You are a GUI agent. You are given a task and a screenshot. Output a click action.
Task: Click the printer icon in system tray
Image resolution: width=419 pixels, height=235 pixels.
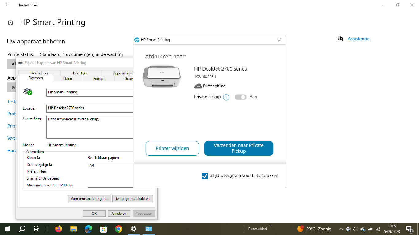348,229
